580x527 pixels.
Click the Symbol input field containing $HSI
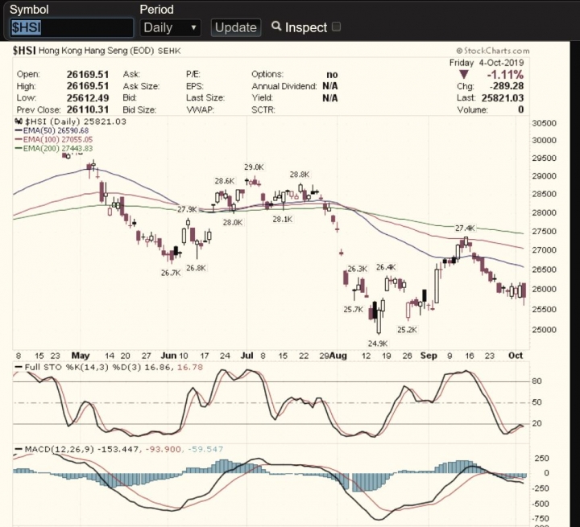pyautogui.click(x=72, y=27)
